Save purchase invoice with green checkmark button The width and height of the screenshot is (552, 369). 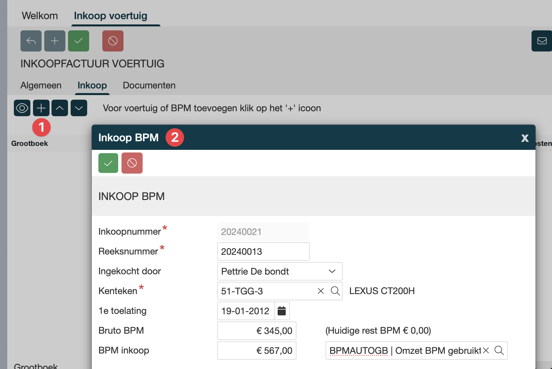pos(79,41)
